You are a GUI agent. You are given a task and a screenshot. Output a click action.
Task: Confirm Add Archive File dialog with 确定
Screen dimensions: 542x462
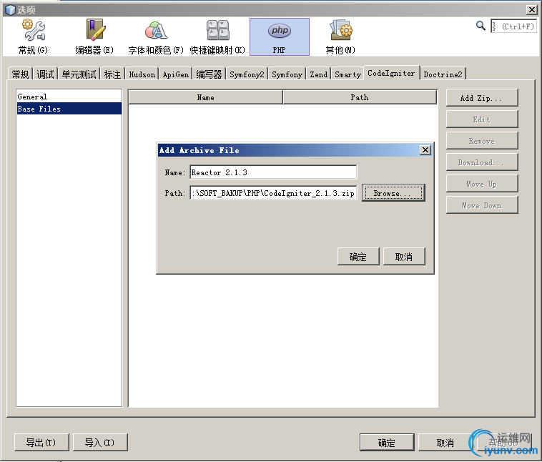358,257
